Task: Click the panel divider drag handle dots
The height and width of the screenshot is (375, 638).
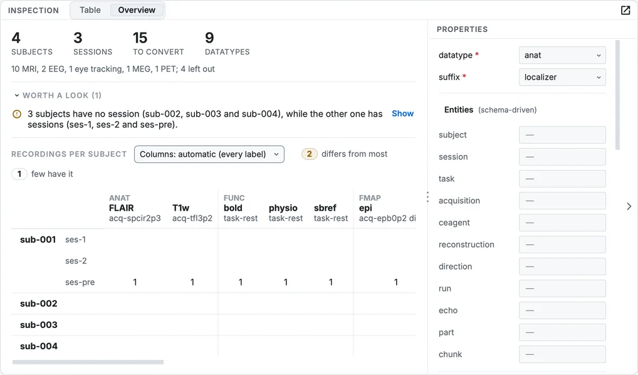Action: click(427, 197)
